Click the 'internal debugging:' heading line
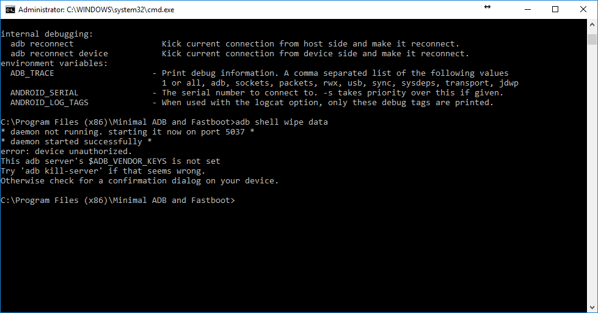Image resolution: width=598 pixels, height=313 pixels. [47, 34]
